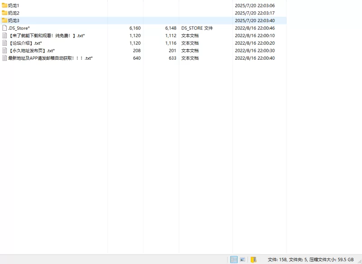Click the text icon of 【来了就能下载和观看！纯免费！】.txt
Screen dimensions: 362x264
pos(5,36)
